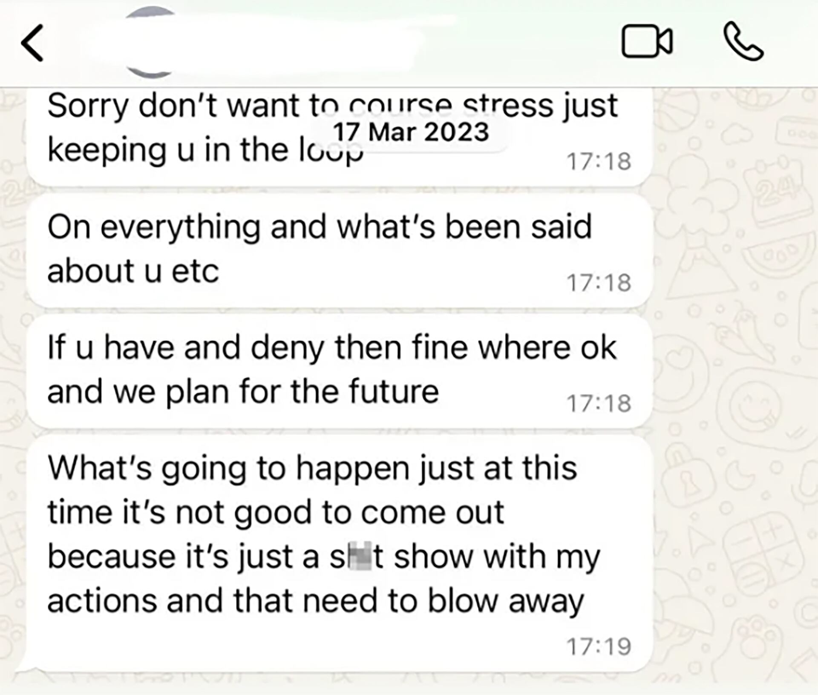
Task: Start a voice call via phone icon
Action: pyautogui.click(x=743, y=41)
